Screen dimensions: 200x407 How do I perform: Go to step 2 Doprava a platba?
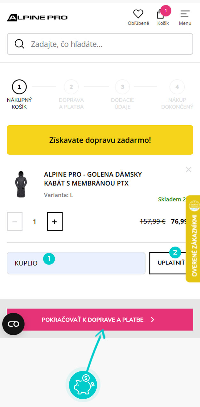click(x=71, y=87)
